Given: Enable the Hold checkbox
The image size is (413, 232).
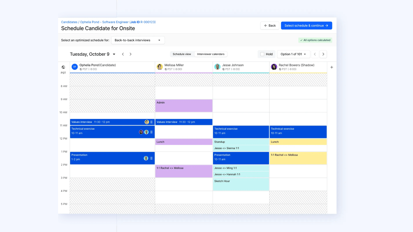Looking at the screenshot, I should tap(262, 54).
